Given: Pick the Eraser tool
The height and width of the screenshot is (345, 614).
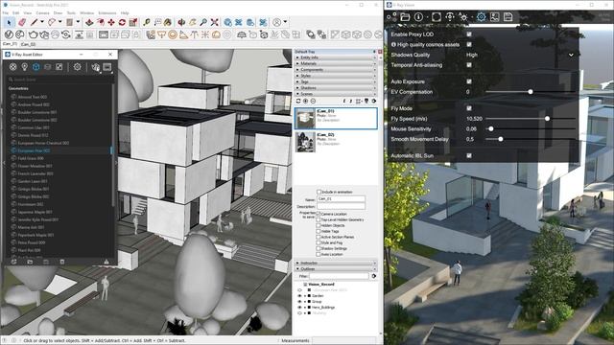Looking at the screenshot, I should (x=22, y=22).
